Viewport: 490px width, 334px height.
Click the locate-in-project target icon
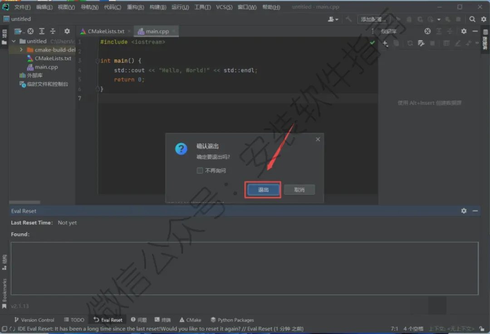tap(30, 31)
